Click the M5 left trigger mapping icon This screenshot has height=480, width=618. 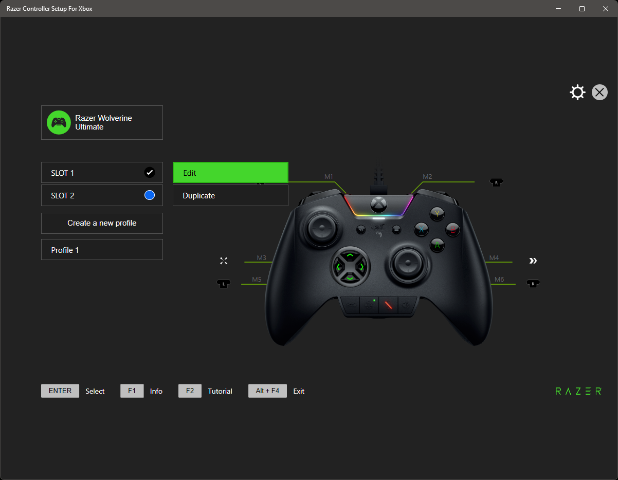click(x=224, y=284)
